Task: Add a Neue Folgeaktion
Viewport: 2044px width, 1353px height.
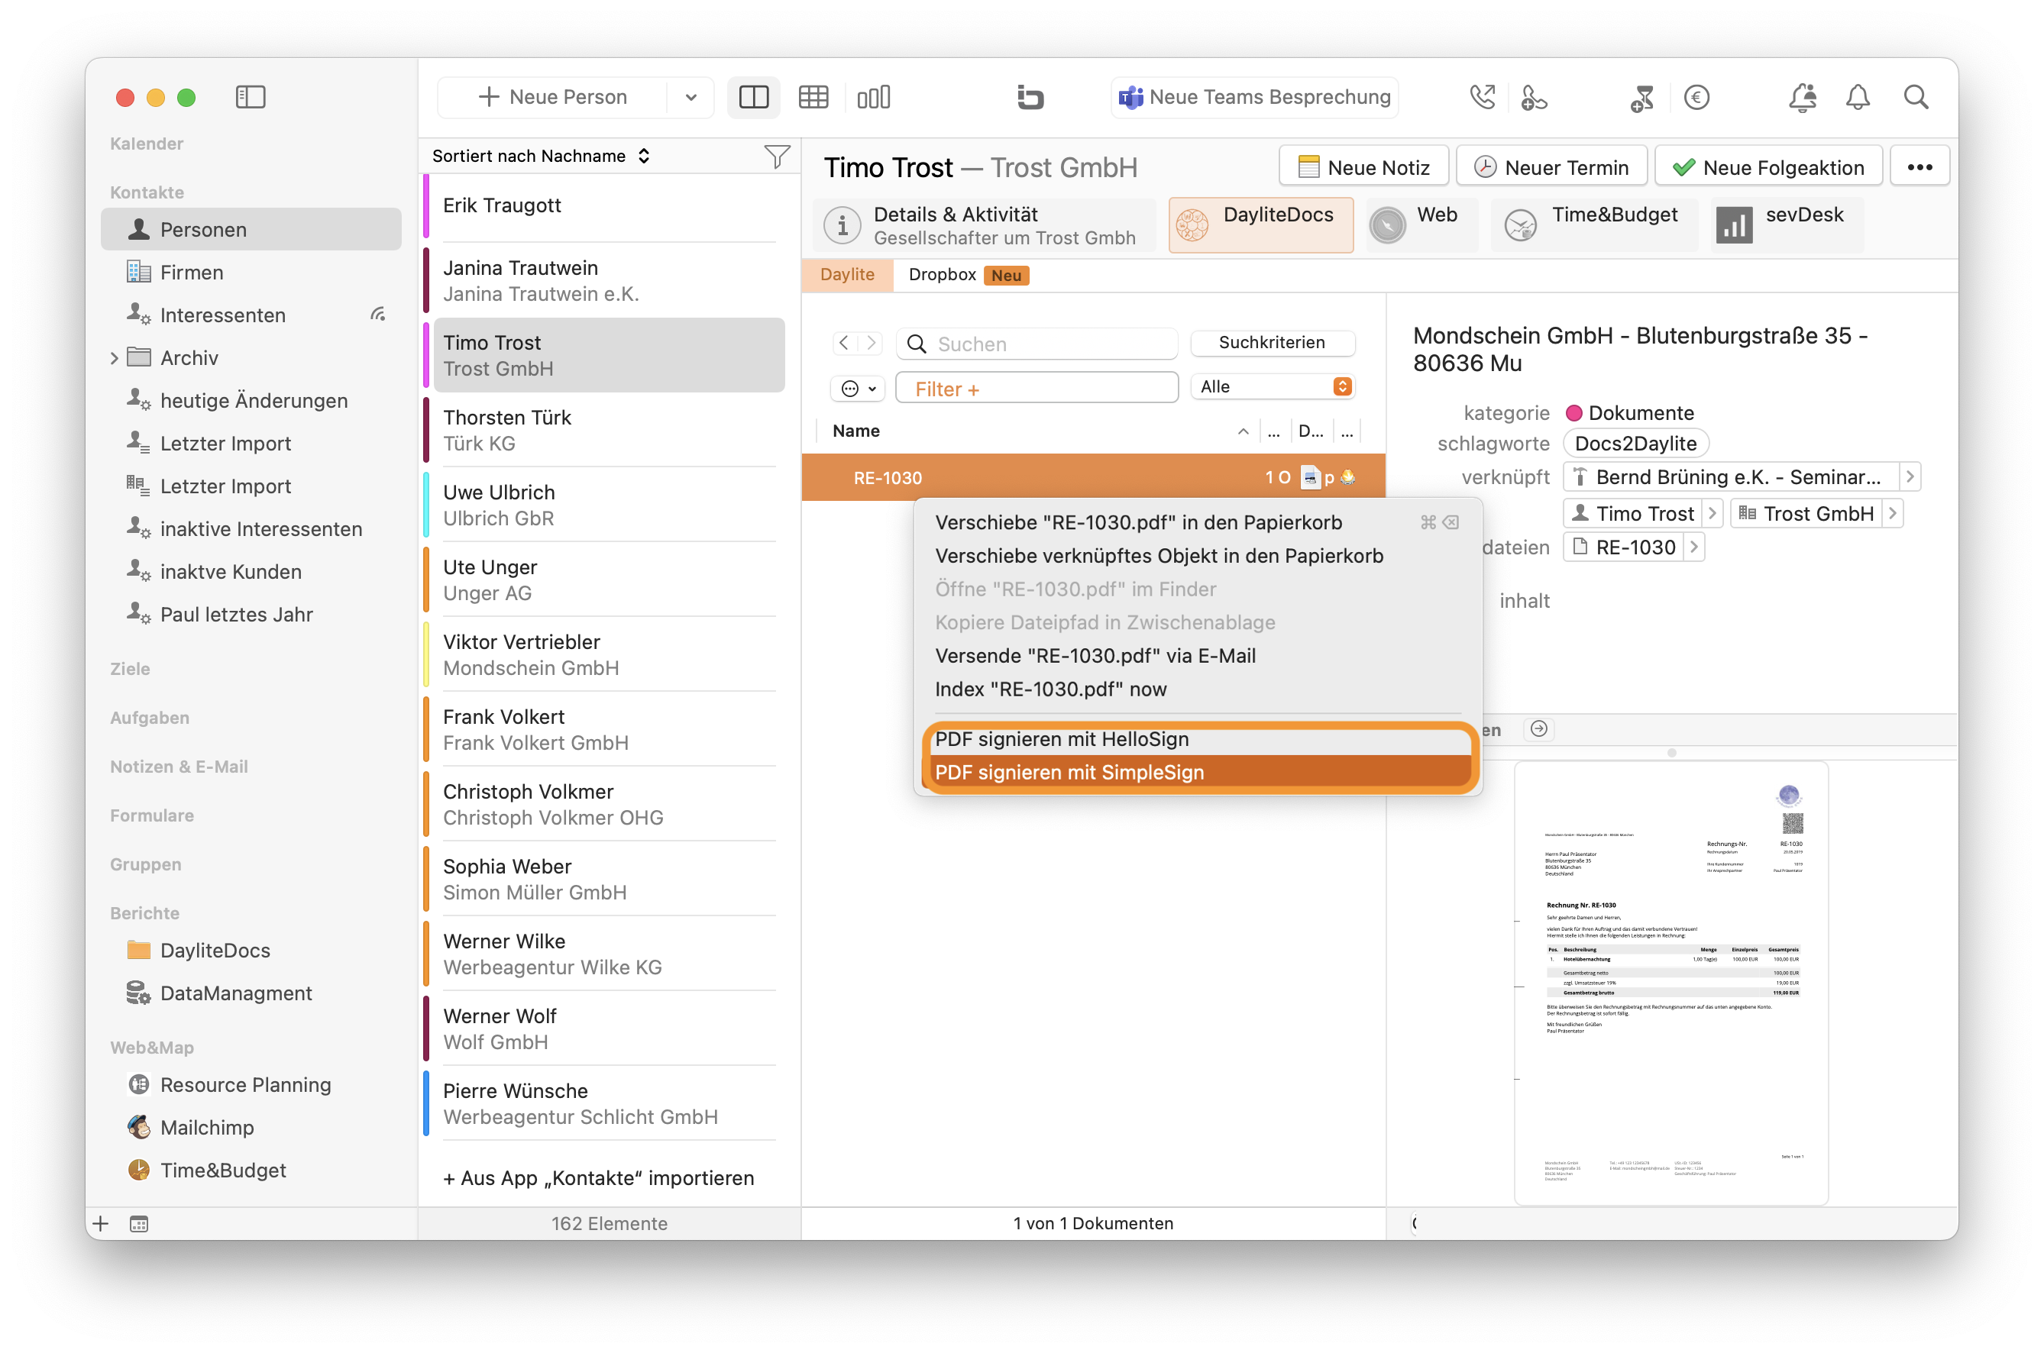Action: point(1767,167)
